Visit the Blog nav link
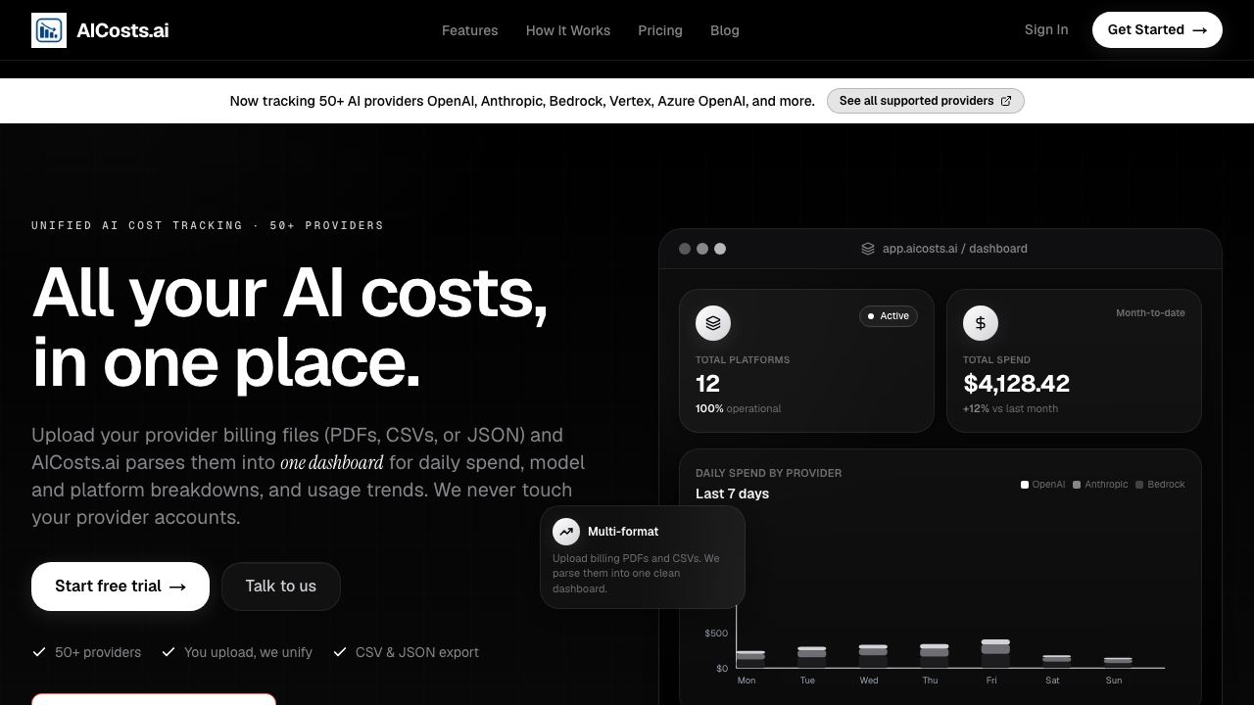The height and width of the screenshot is (705, 1254). click(725, 30)
